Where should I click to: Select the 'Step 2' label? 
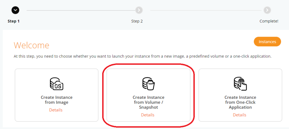point(137,21)
